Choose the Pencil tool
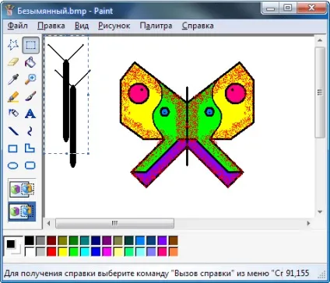Viewport: 330px width, 283px height. (13, 96)
